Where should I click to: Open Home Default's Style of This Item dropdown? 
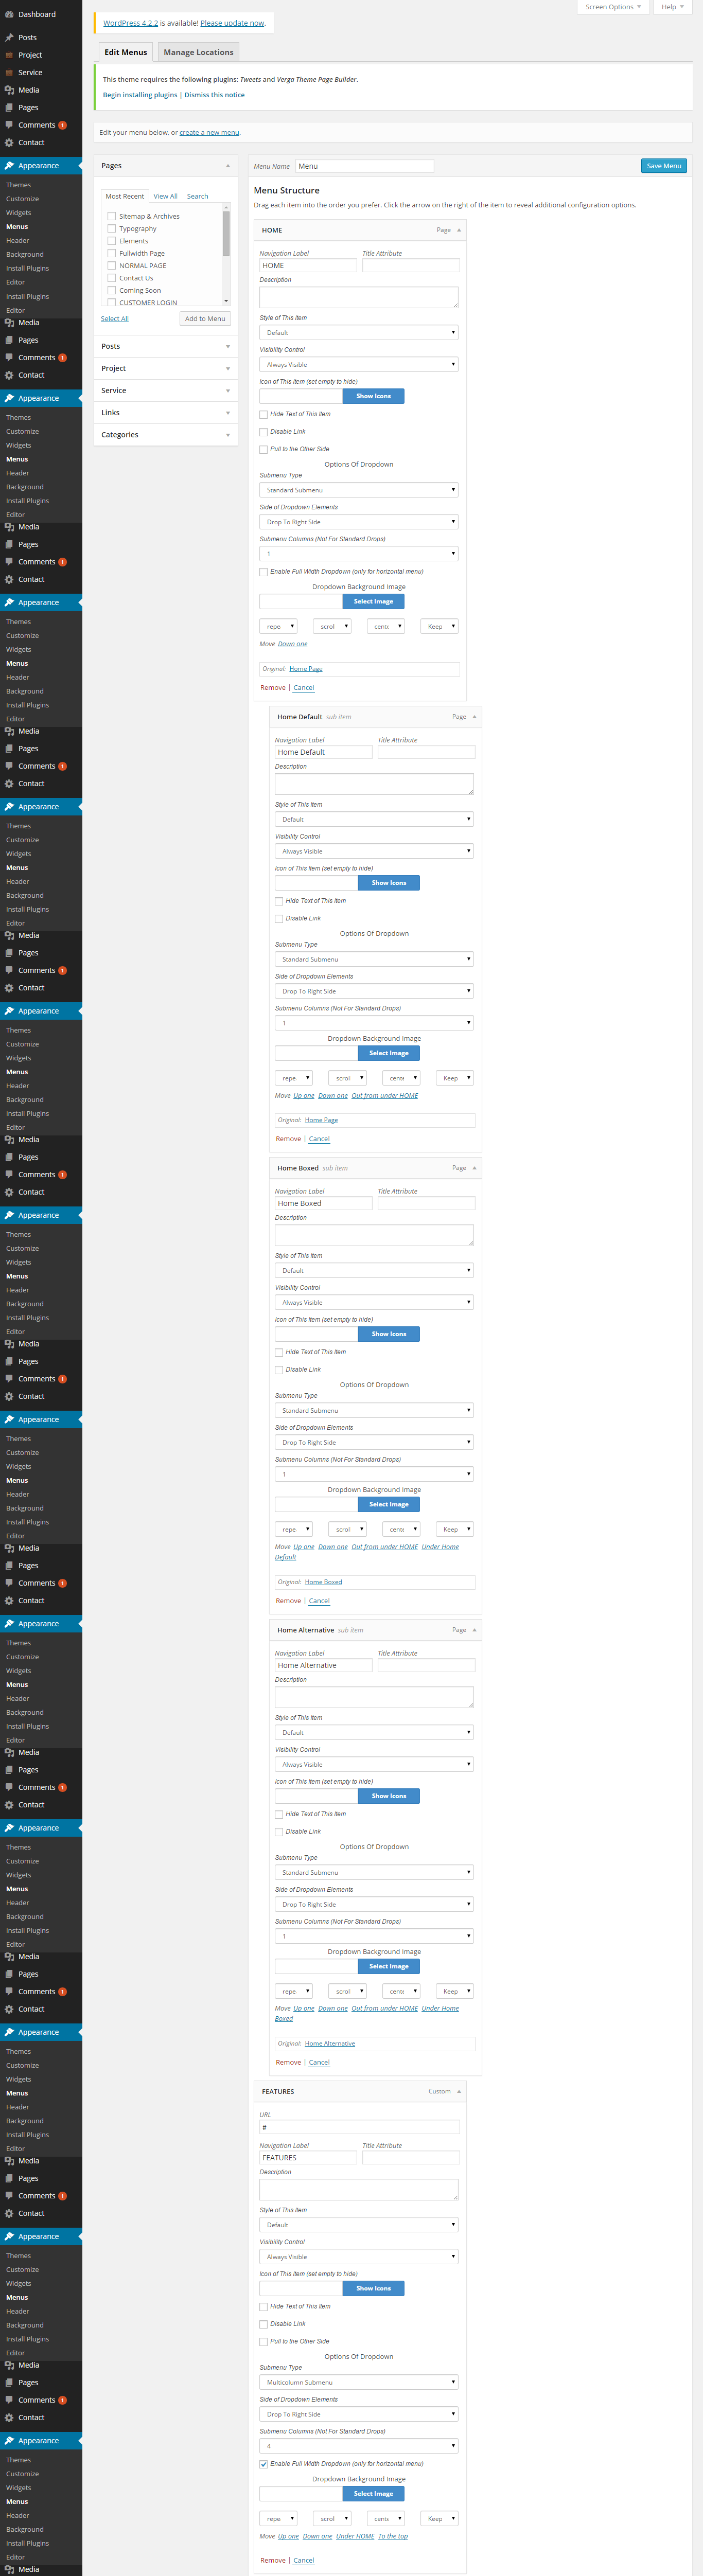[374, 819]
